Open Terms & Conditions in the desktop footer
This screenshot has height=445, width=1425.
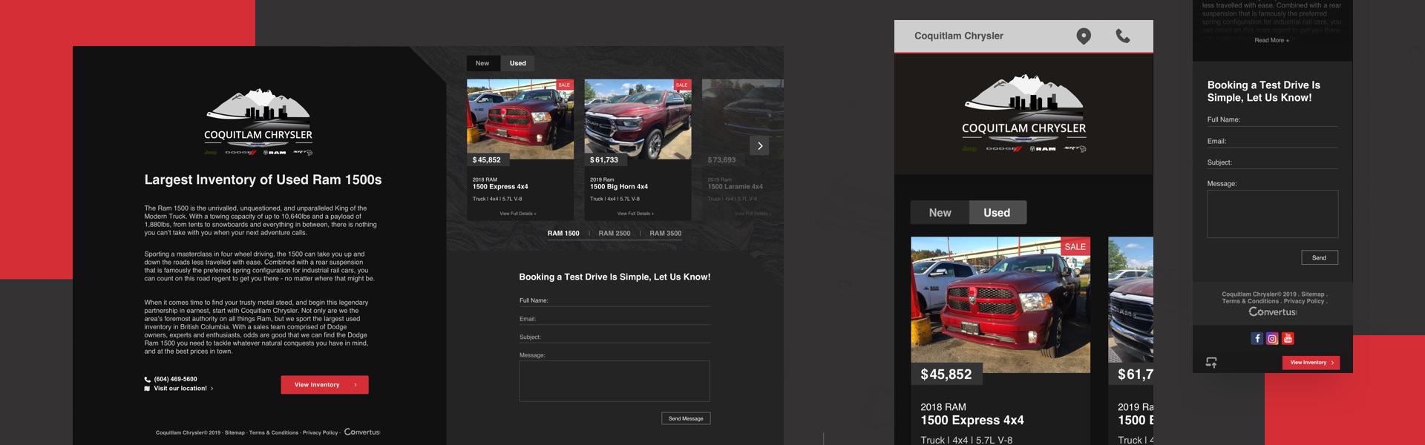(x=274, y=433)
